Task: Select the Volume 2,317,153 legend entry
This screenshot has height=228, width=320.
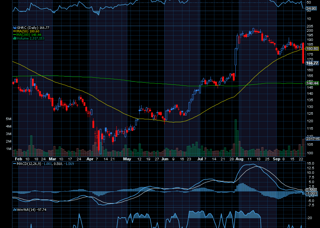Action: (x=31, y=38)
